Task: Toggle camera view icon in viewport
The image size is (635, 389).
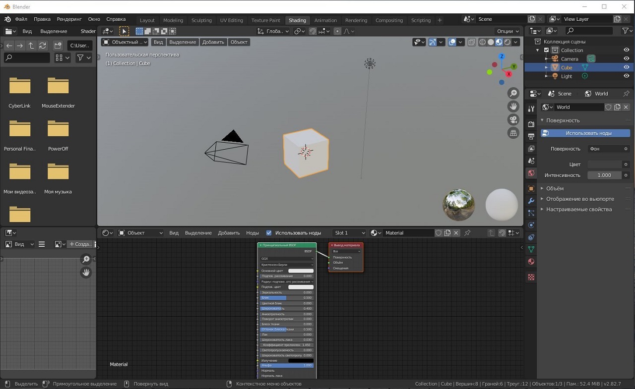Action: pos(513,120)
